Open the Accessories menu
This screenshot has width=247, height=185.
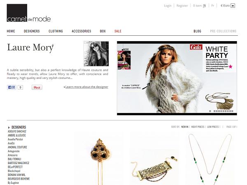(x=81, y=31)
